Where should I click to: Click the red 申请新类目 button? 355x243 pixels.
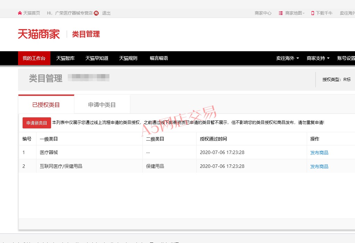[37, 123]
